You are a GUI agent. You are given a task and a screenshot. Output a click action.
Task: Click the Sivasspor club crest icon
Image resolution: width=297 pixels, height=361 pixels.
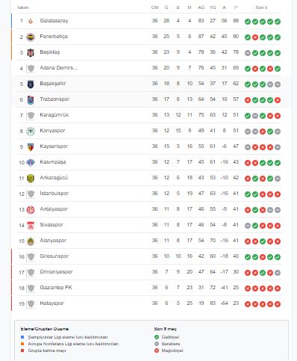pyautogui.click(x=31, y=226)
